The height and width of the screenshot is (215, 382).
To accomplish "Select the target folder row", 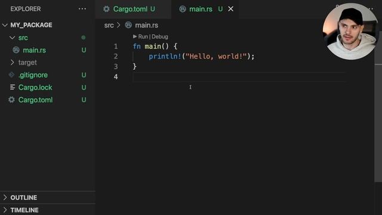I will pyautogui.click(x=48, y=62).
